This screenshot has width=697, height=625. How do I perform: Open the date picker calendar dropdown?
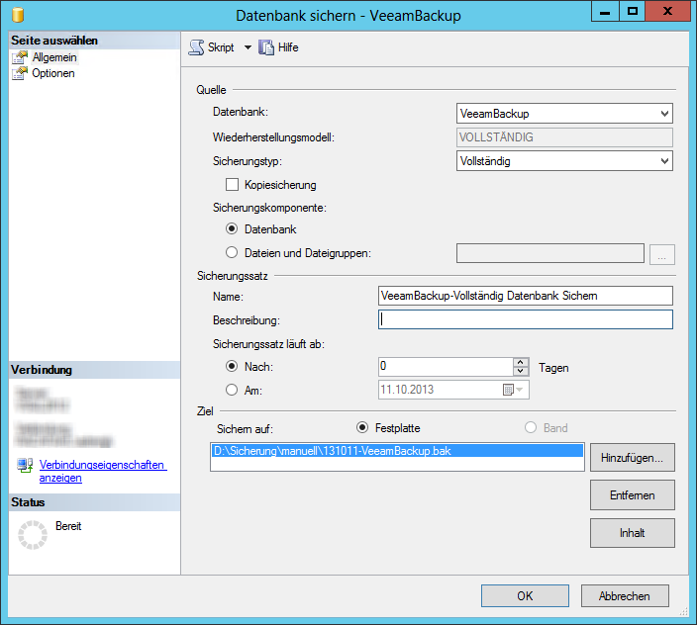pos(514,390)
